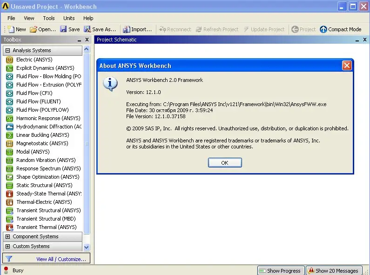Select the Linear Buckling (ANSYS) icon
The image size is (370, 275).
pyautogui.click(x=9, y=135)
